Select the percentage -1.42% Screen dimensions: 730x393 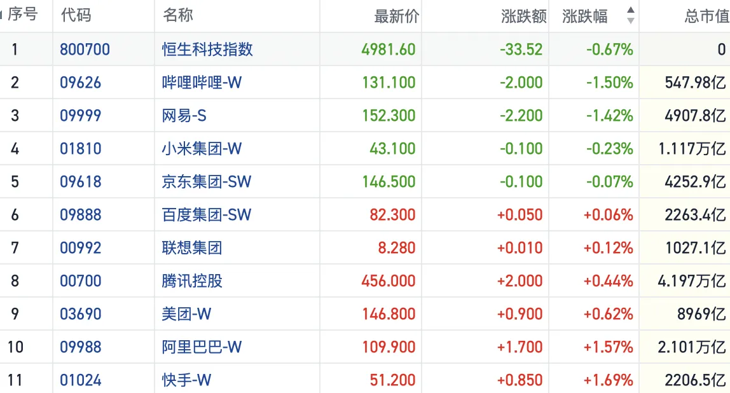(x=610, y=116)
